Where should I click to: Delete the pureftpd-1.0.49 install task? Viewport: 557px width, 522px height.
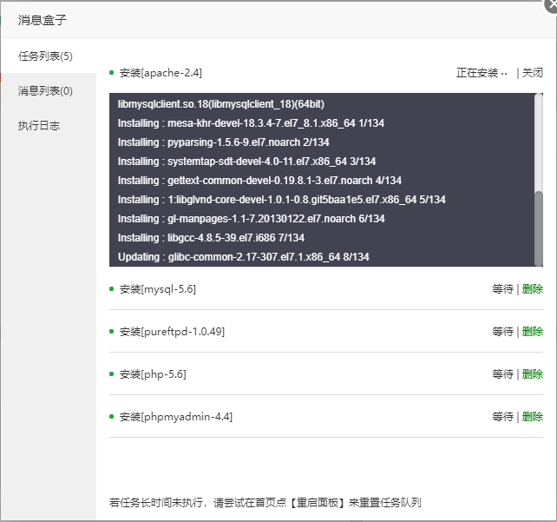coord(532,332)
